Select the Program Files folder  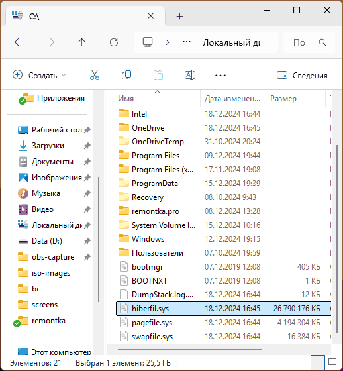tap(149, 156)
